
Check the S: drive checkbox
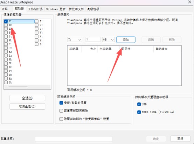[6, 82]
